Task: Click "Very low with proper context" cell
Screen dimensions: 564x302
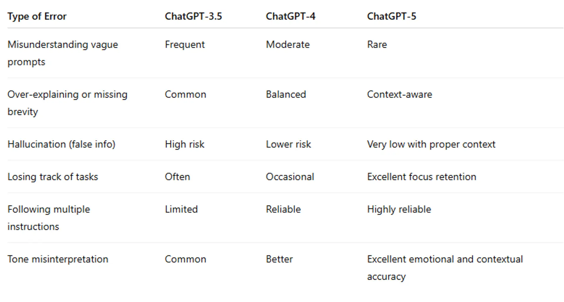Action: coord(431,144)
